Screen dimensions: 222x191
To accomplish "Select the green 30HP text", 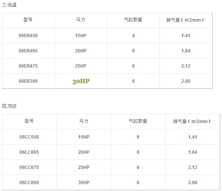I will (x=81, y=81).
